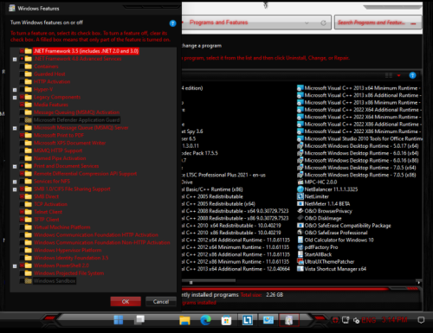Select the NetLimiter program icon
The image size is (433, 333).
click(301, 196)
